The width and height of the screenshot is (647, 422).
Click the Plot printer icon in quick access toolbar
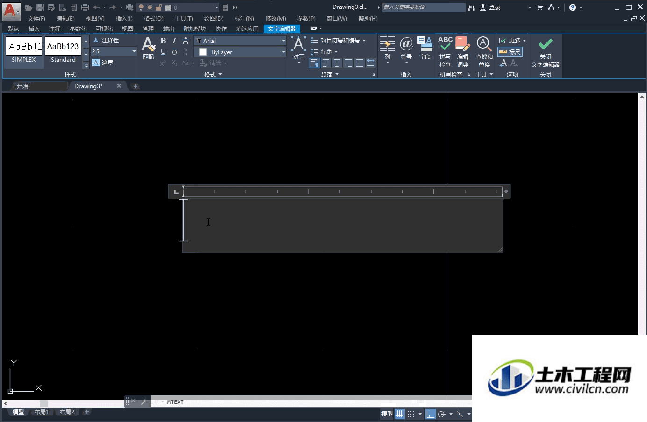85,7
